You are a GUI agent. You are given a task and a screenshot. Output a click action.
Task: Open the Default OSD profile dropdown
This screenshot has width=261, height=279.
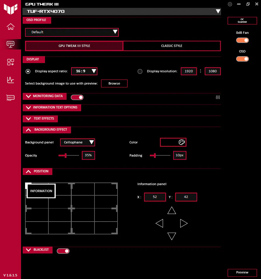tap(72, 32)
